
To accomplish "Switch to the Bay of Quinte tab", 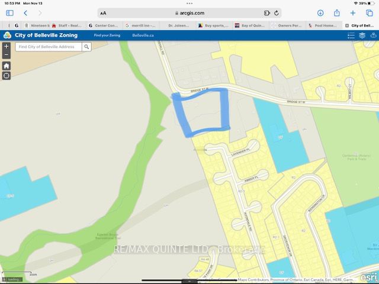I will (253, 25).
